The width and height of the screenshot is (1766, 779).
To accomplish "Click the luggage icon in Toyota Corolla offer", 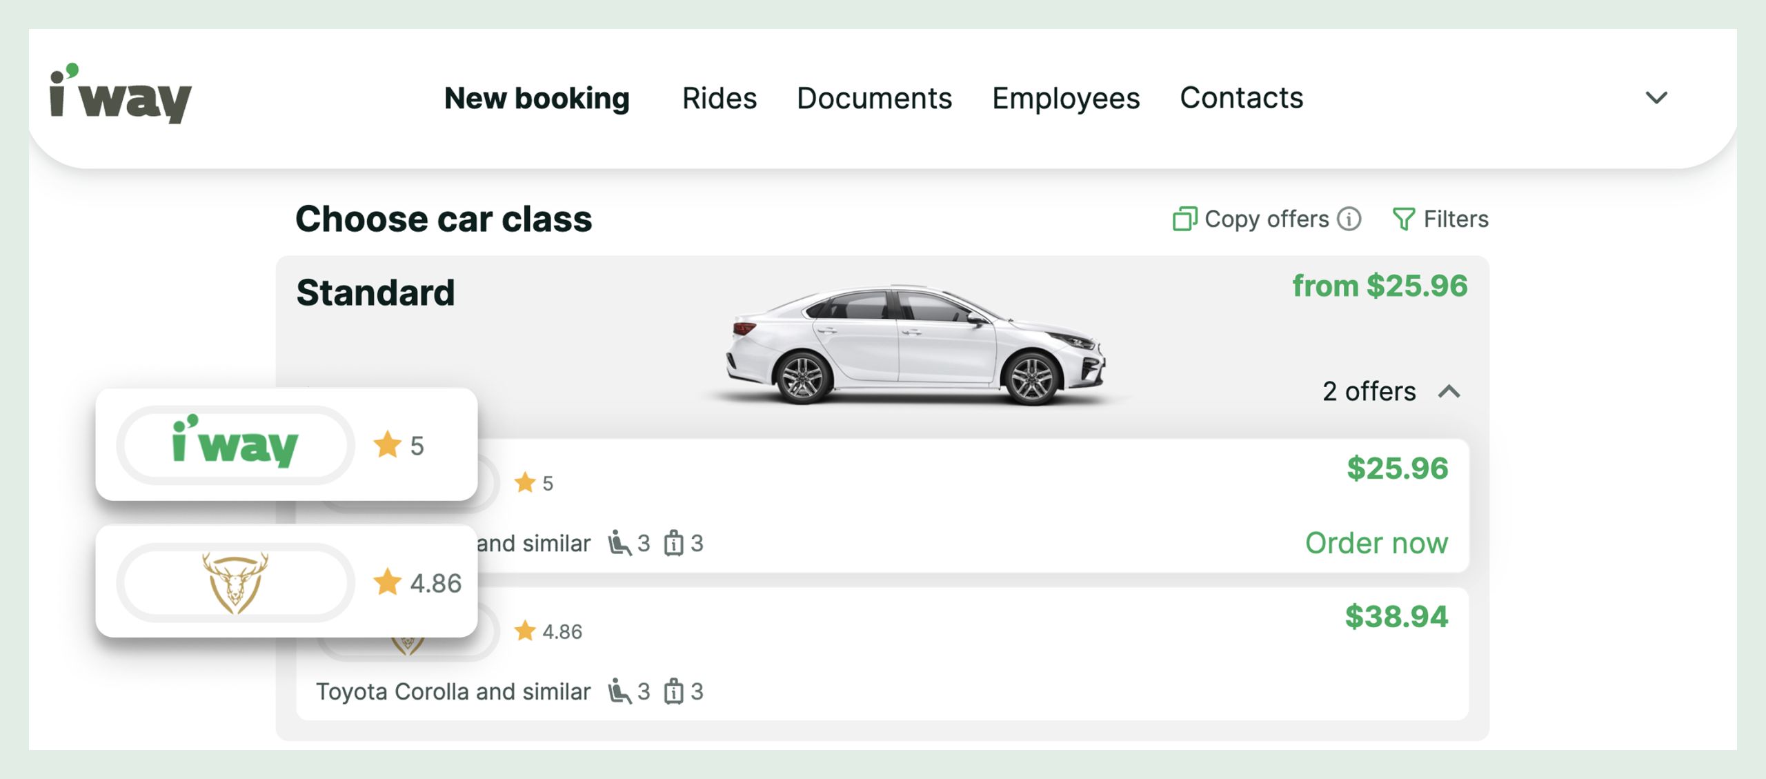I will click(673, 691).
